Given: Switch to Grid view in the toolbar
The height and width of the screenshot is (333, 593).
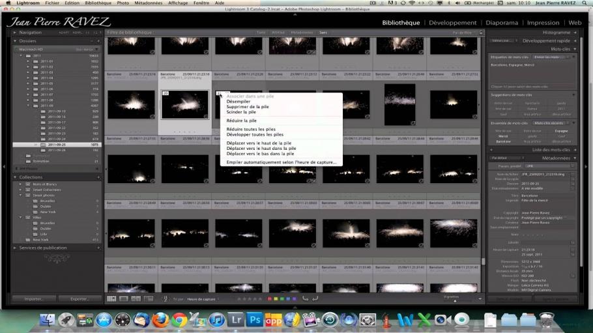Looking at the screenshot, I should tap(111, 298).
